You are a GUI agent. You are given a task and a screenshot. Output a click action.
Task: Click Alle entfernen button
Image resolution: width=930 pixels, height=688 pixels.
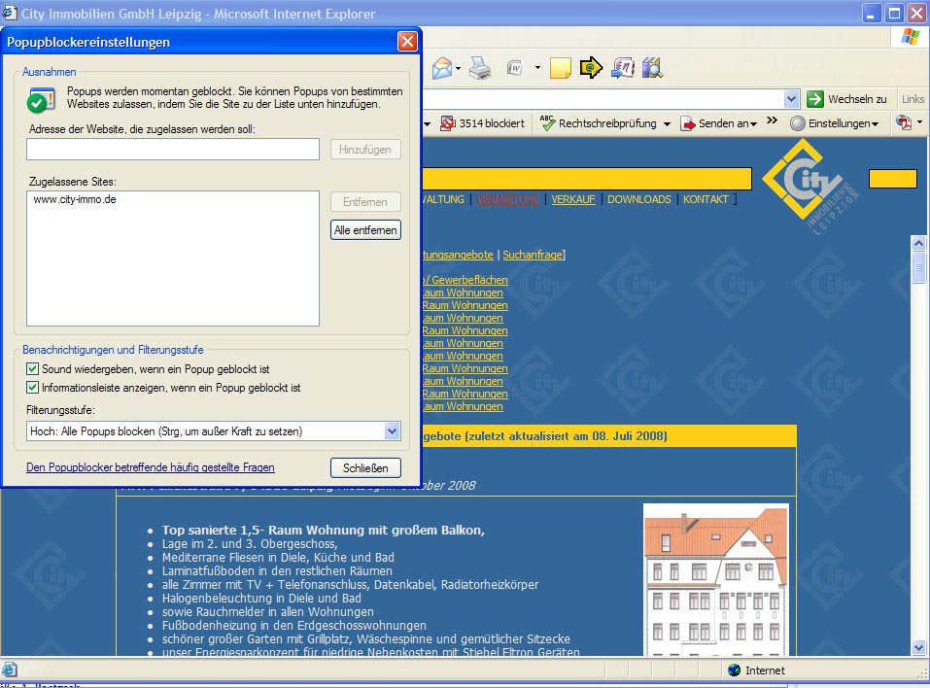tap(365, 230)
